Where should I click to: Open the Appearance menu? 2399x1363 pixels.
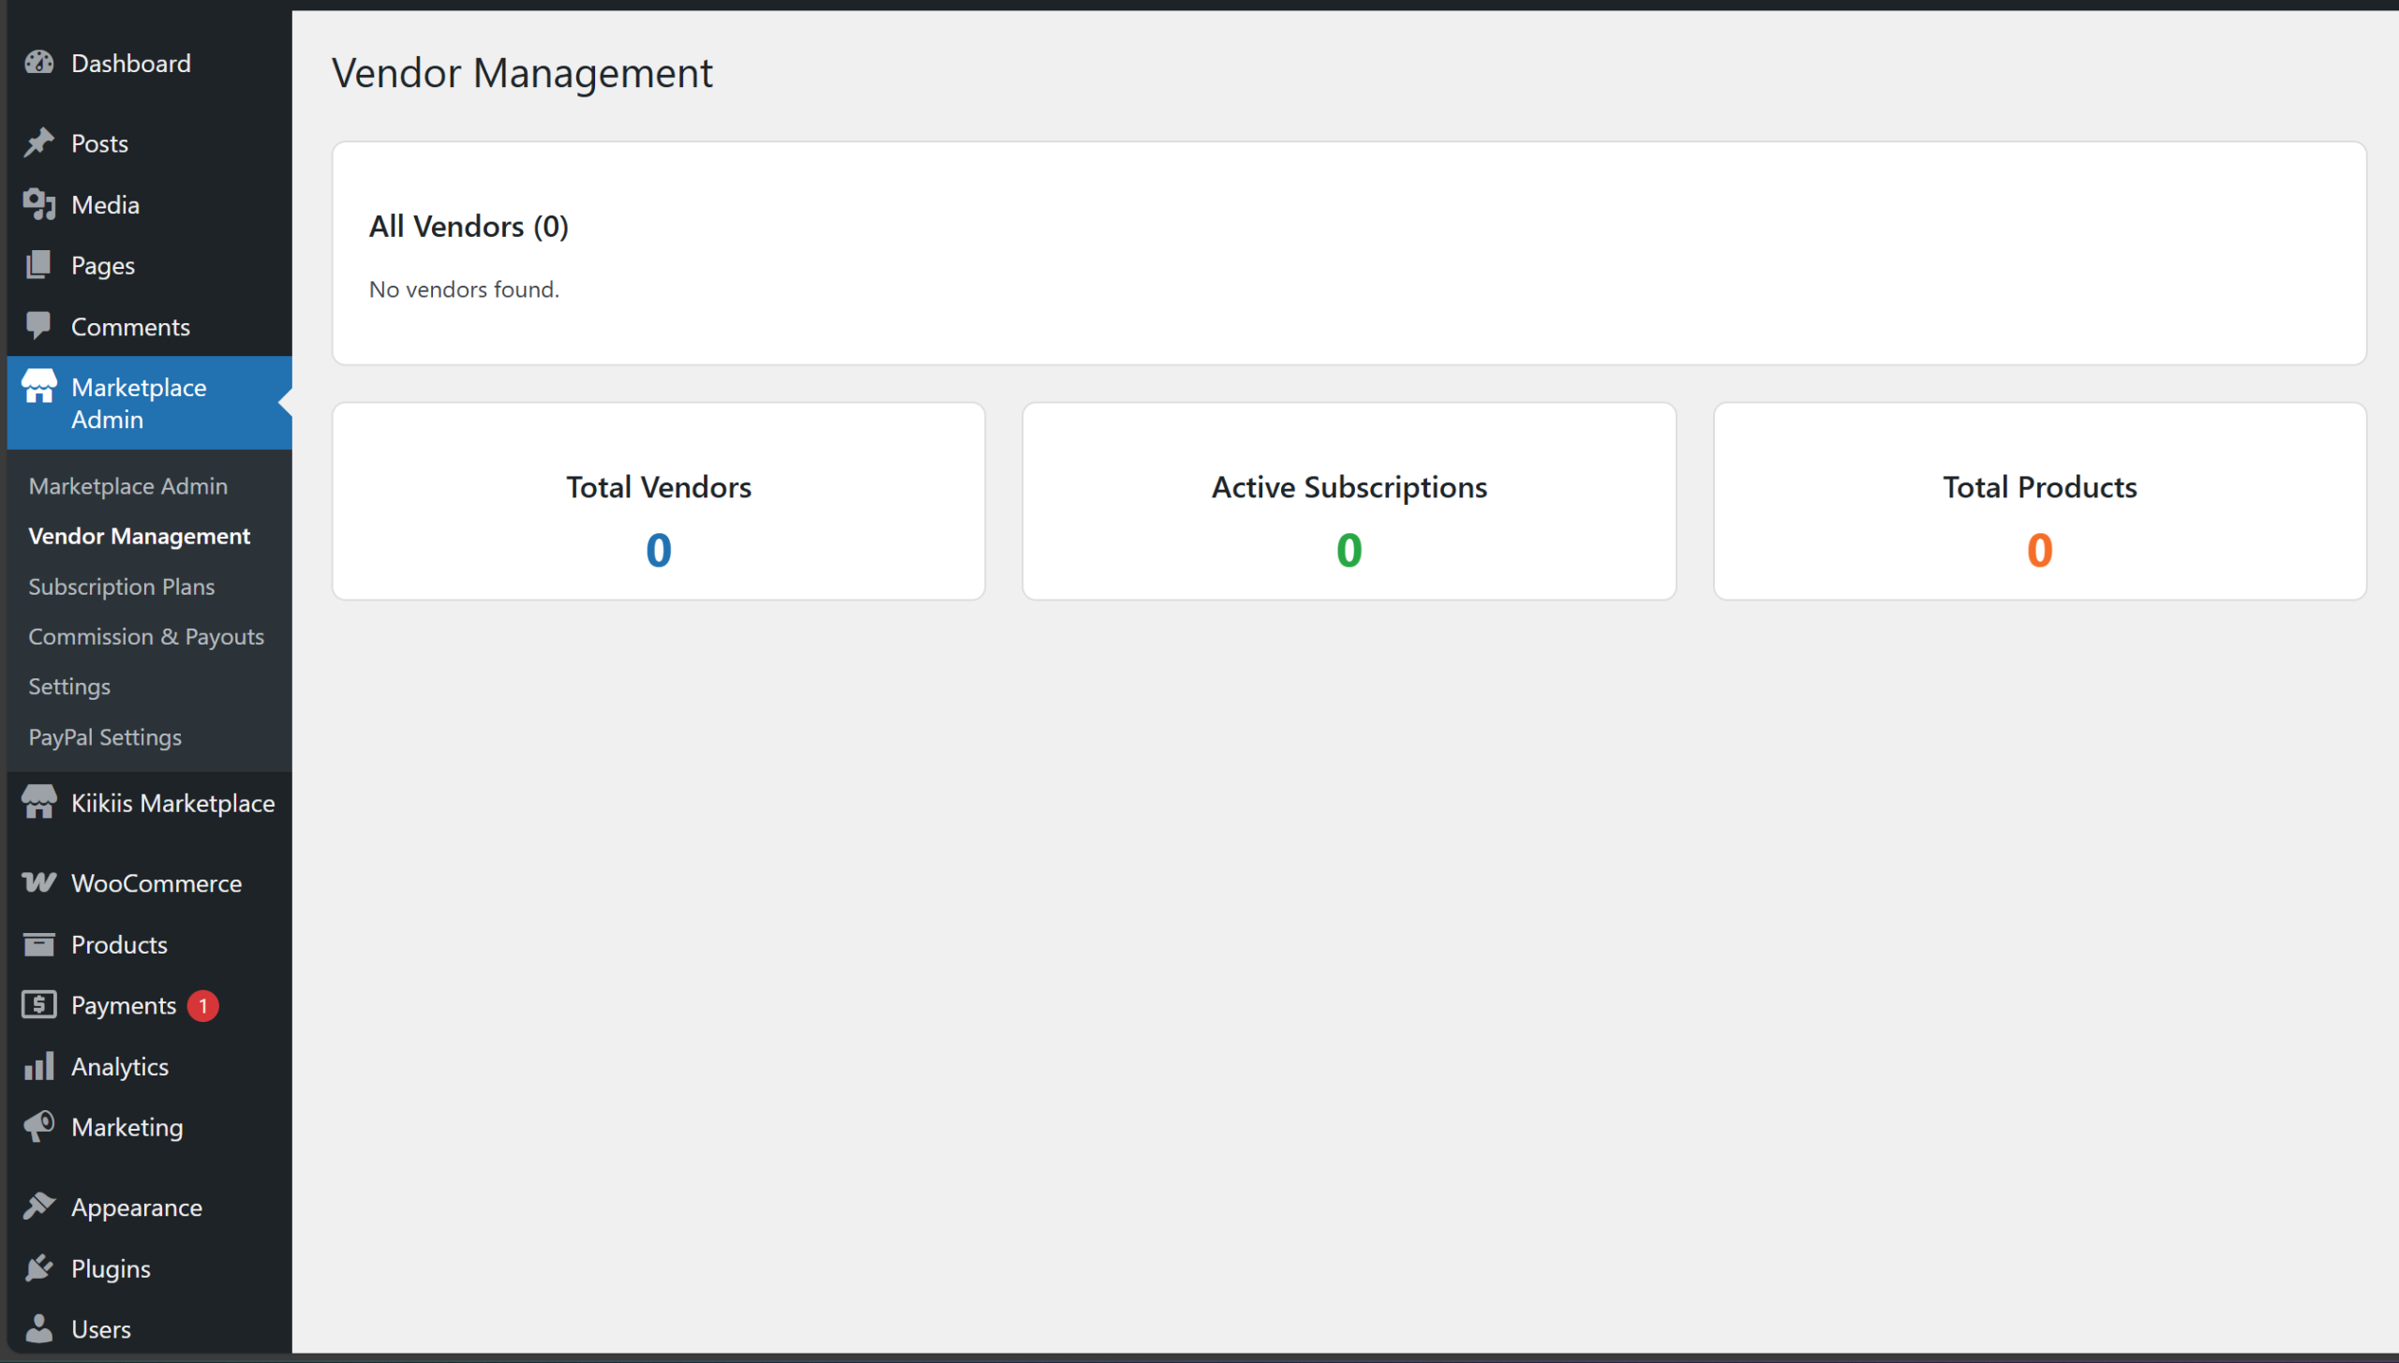point(150,1207)
